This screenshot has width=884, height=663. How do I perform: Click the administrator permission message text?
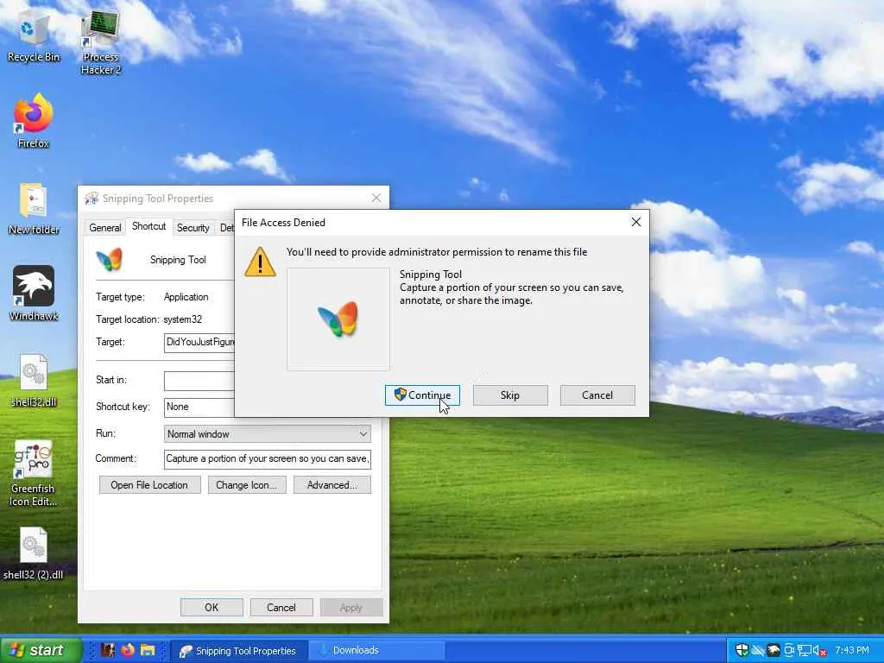tap(437, 252)
